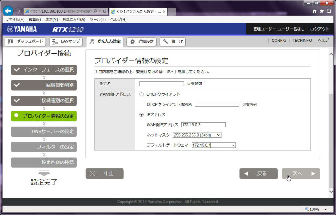The height and width of the screenshot is (215, 336).
Task: Open the ツール(T) menu
Action: 98,19
